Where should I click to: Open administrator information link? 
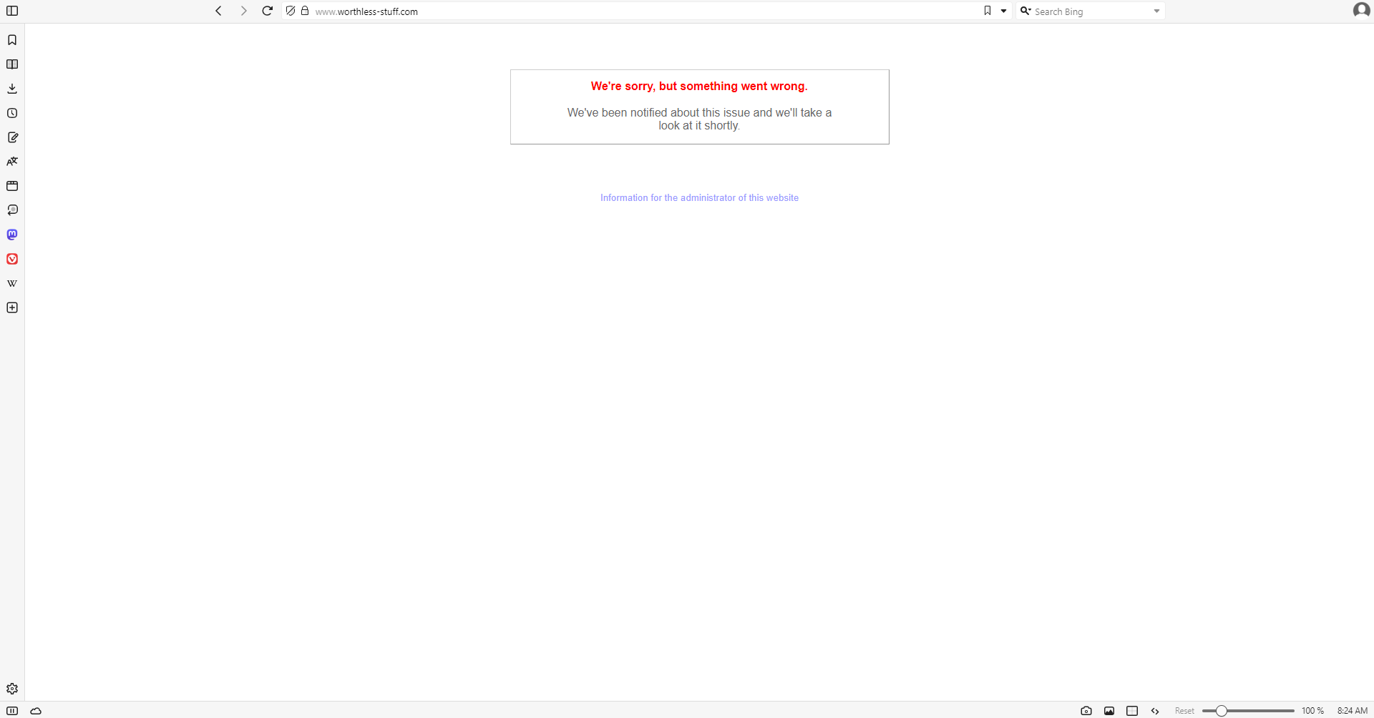pyautogui.click(x=699, y=198)
